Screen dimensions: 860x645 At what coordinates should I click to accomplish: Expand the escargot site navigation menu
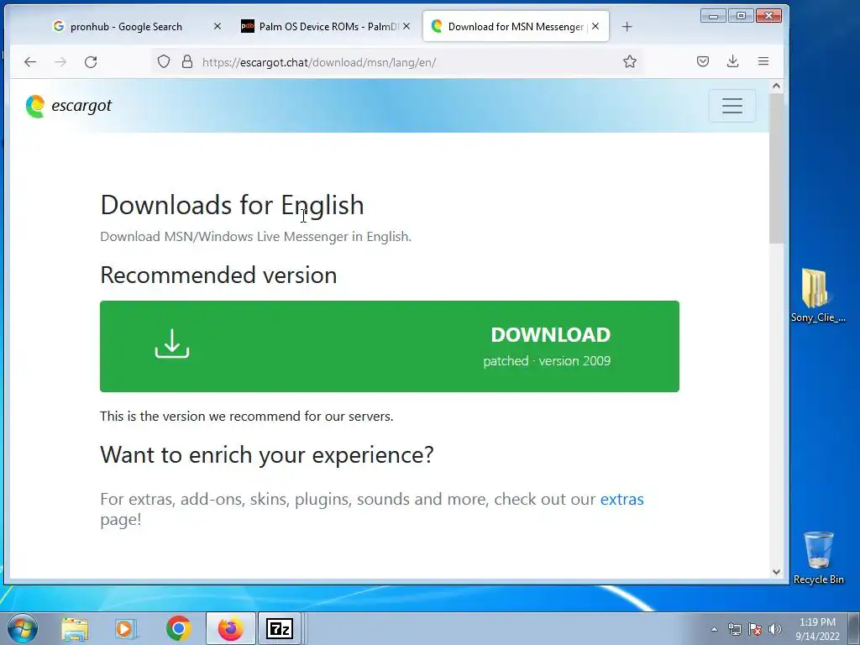[x=732, y=105]
